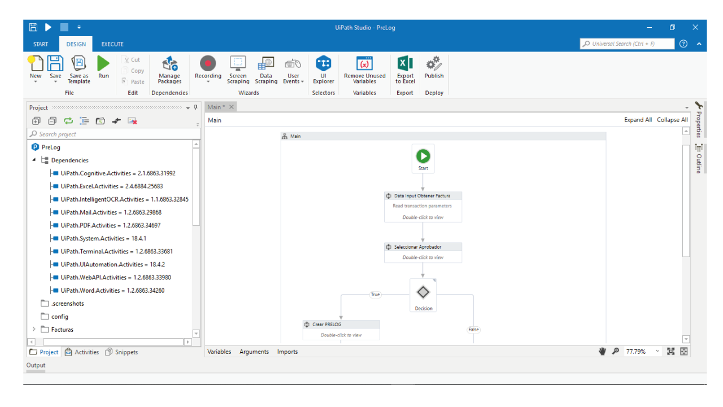Open the document tabs list dropdown arrow

pyautogui.click(x=687, y=107)
